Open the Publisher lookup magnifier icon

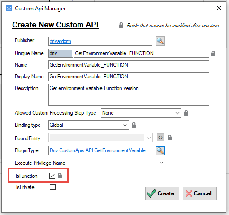160,41
